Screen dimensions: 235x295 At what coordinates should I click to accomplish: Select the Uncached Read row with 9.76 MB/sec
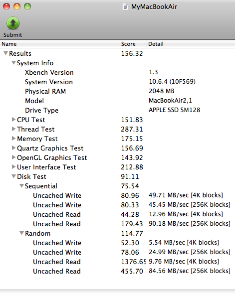coord(118,262)
